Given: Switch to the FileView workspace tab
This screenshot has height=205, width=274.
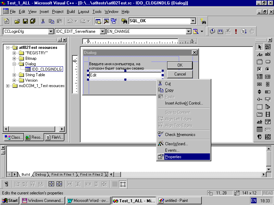Looking at the screenshot, I should 54,137.
